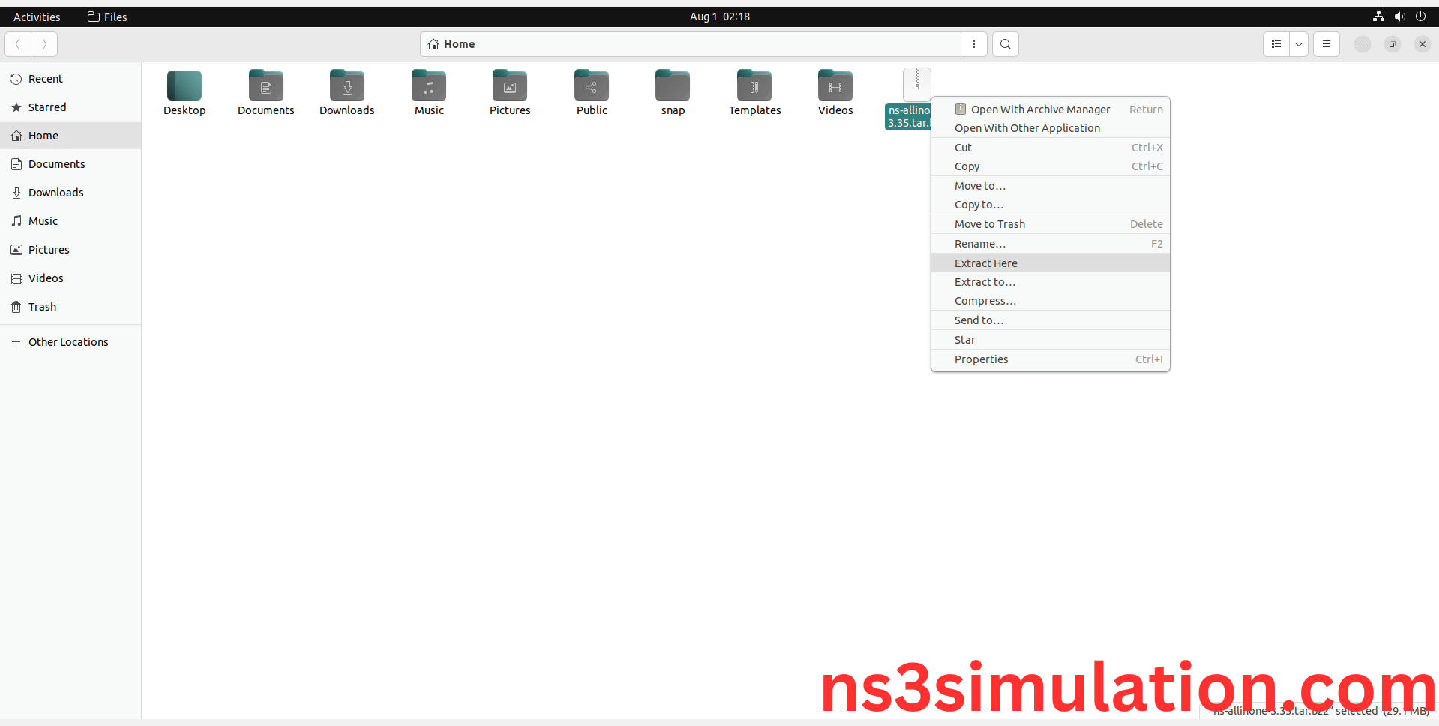Click Starred in the sidebar
The width and height of the screenshot is (1439, 726).
(46, 106)
